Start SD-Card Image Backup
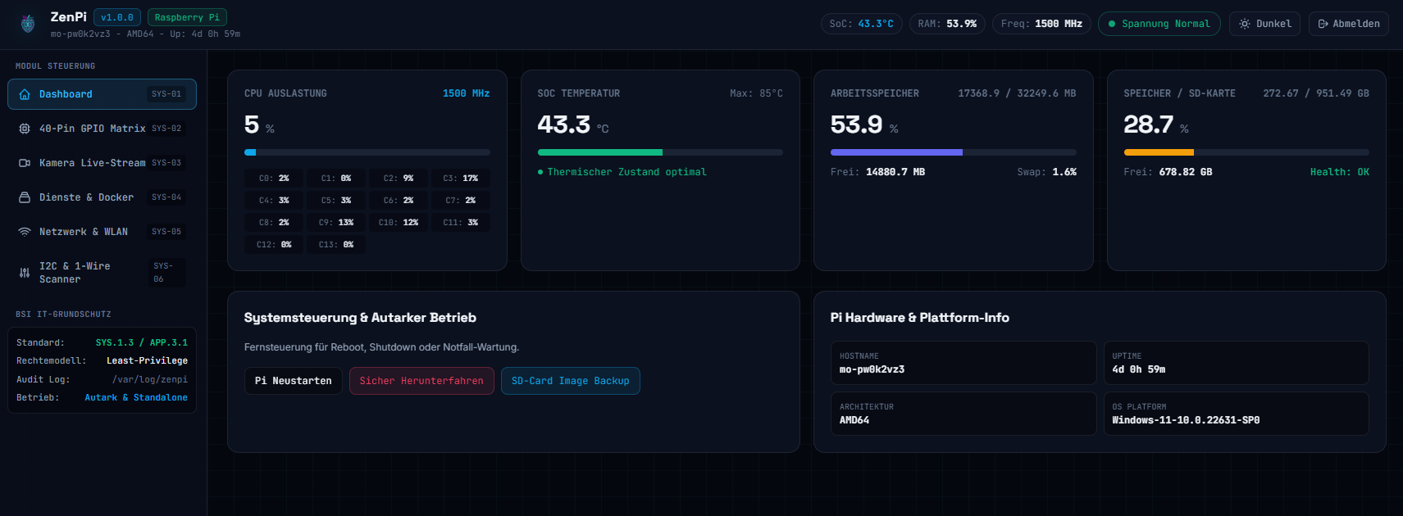 coord(570,381)
